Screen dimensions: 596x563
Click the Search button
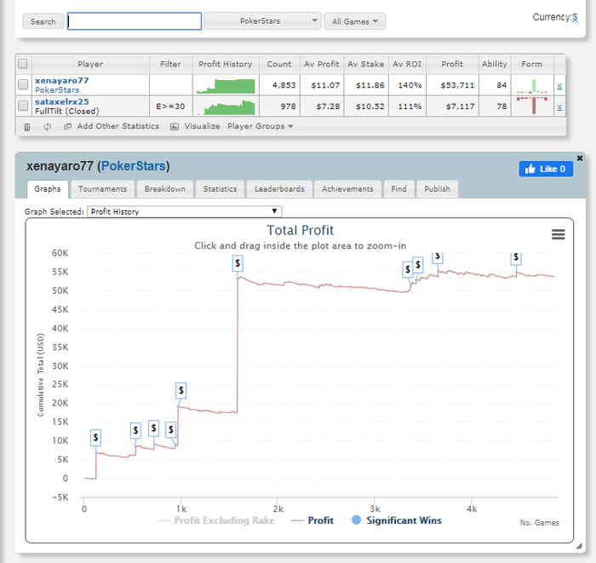pos(43,21)
